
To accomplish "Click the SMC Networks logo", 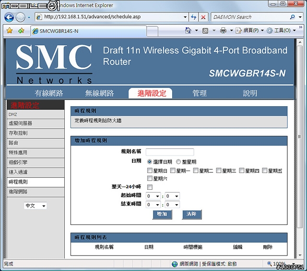I will [54, 63].
